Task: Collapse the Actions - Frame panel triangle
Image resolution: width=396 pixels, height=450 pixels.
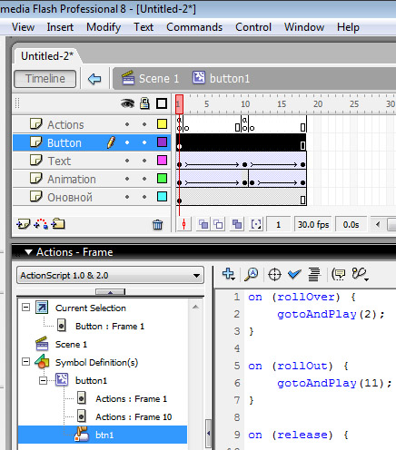Action: pyautogui.click(x=28, y=252)
